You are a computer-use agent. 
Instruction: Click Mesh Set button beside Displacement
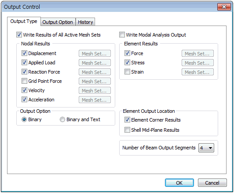pyautogui.click(x=95, y=53)
